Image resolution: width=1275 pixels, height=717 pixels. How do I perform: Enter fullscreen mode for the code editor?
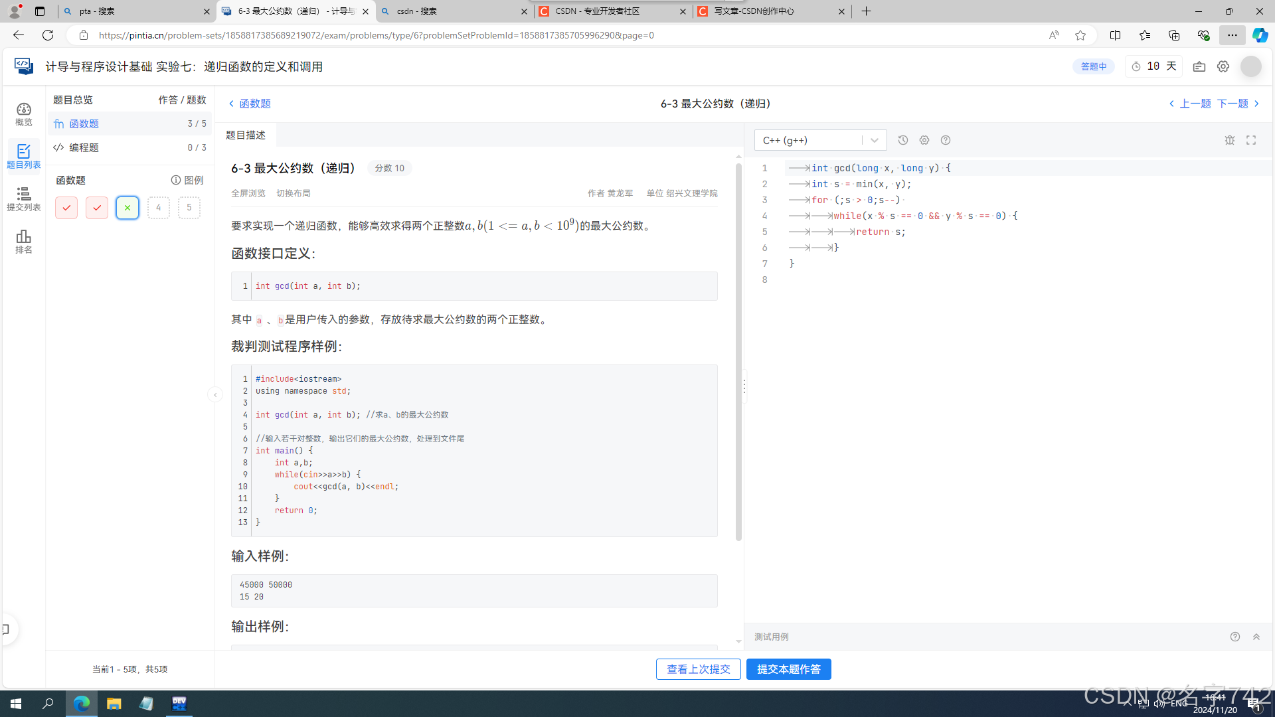pyautogui.click(x=1251, y=140)
